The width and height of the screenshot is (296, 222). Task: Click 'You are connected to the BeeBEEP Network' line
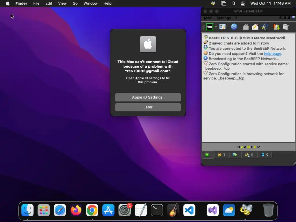(247, 48)
